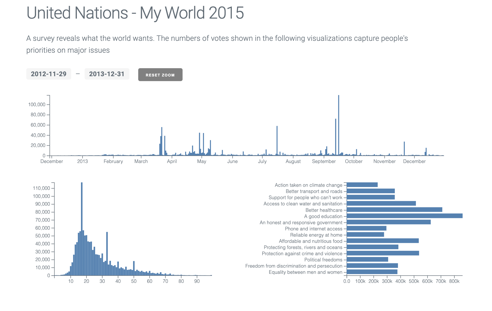This screenshot has height=311, width=492.
Task: Select 'Equality between men and women' bar
Action: coord(372,272)
